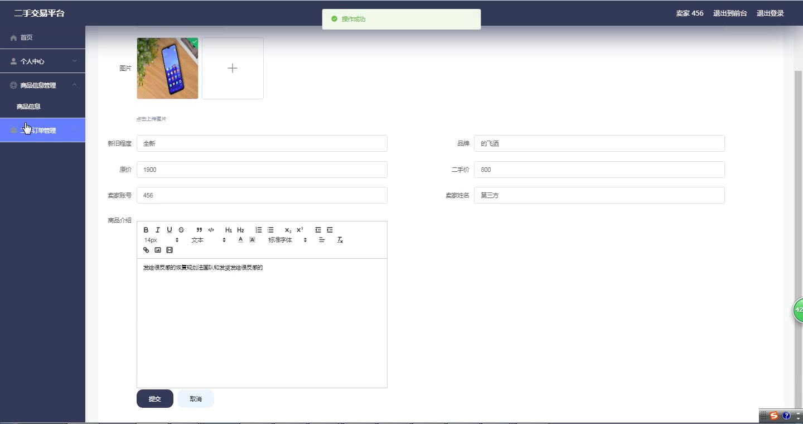Apply subscript formatting

click(x=288, y=230)
